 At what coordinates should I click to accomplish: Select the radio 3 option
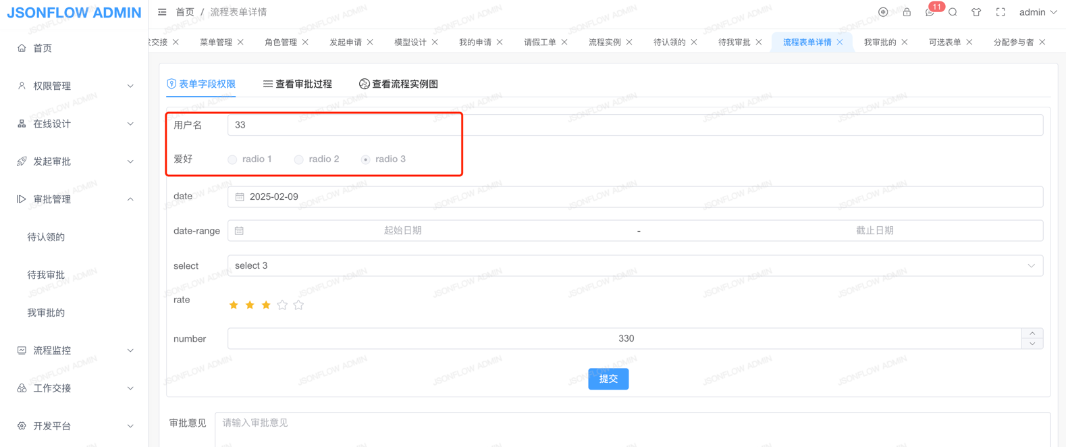365,159
